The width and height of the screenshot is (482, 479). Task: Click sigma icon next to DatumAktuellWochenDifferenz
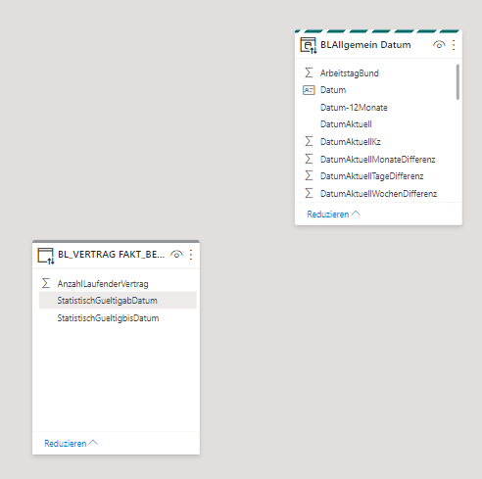(x=309, y=193)
